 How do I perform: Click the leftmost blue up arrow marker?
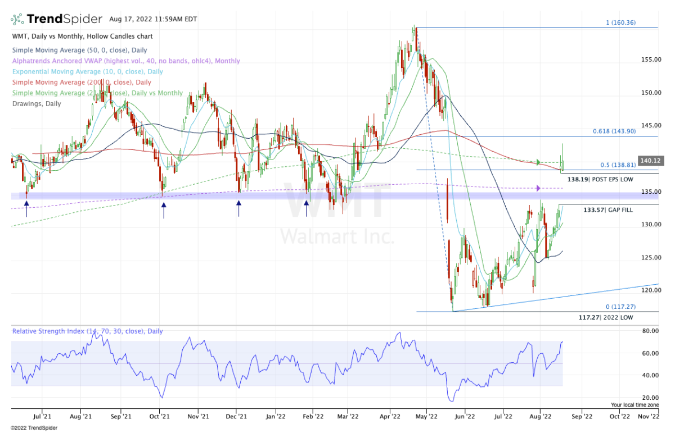click(x=26, y=209)
